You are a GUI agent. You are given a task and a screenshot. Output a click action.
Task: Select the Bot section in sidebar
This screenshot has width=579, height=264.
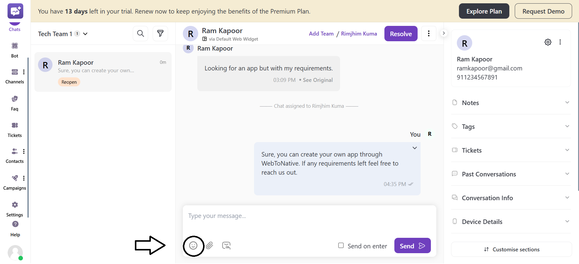(14, 46)
